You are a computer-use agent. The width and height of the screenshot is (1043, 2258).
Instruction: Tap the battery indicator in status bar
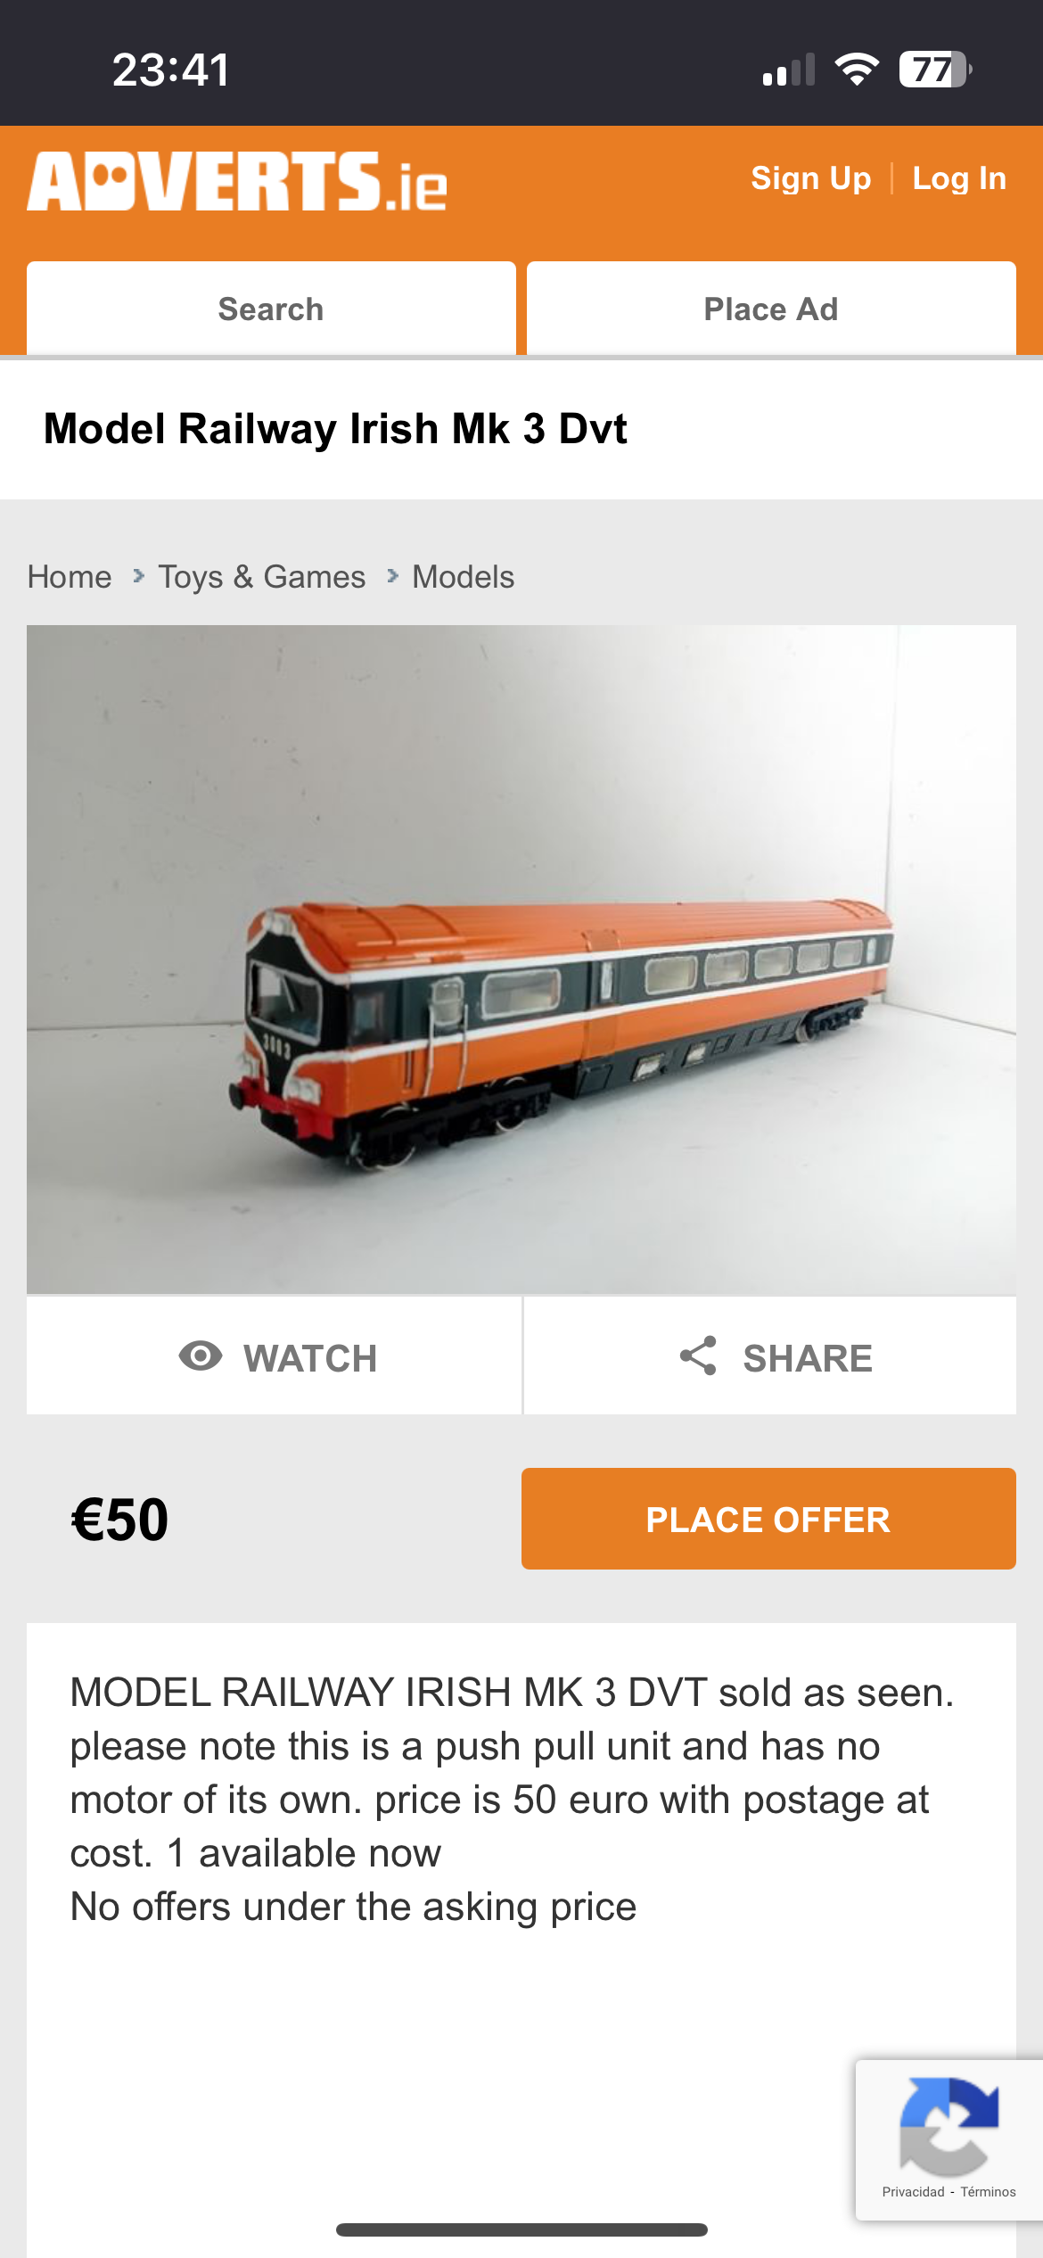pos(934,70)
